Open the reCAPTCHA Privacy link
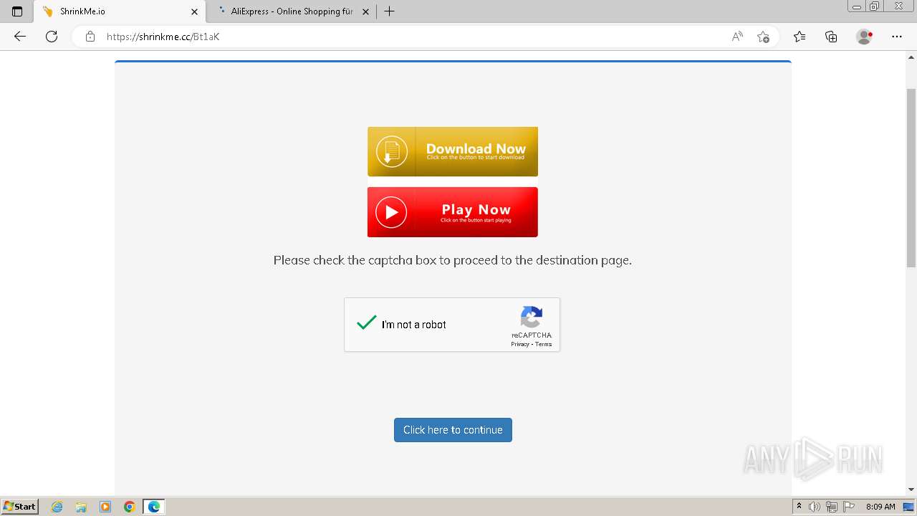Viewport: 917px width, 516px height. click(520, 345)
